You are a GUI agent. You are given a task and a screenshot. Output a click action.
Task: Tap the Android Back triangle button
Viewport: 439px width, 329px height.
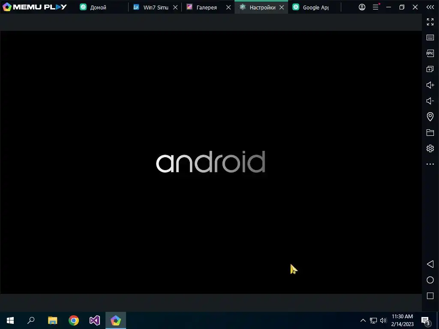430,264
